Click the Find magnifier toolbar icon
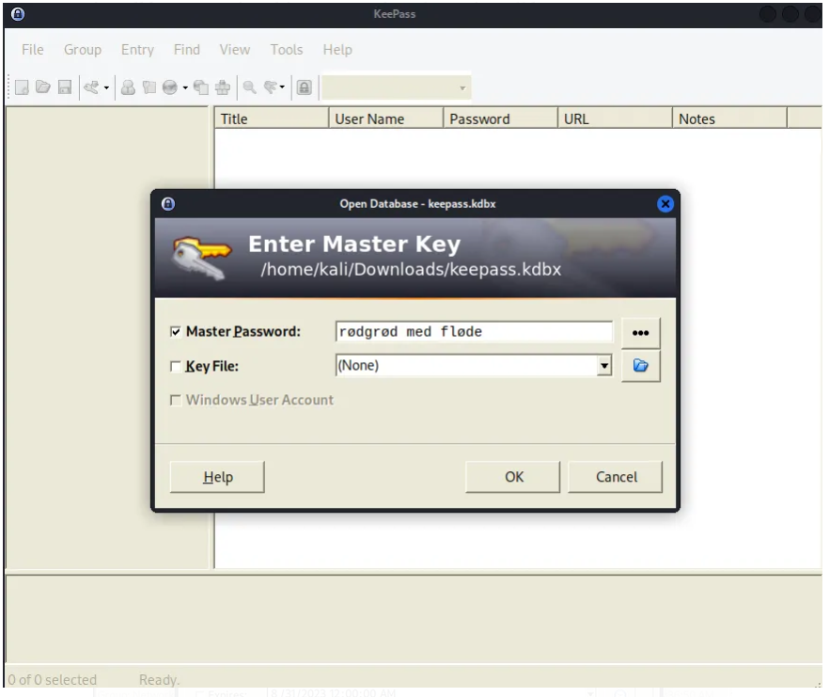The height and width of the screenshot is (697, 829). point(250,87)
